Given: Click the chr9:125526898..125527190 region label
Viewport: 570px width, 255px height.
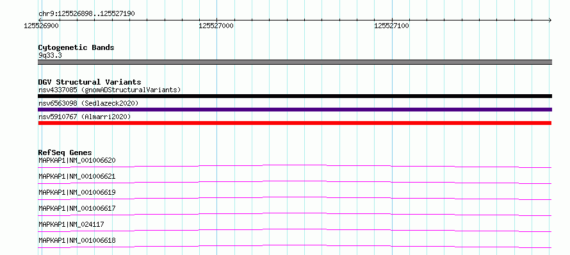Looking at the screenshot, I should pos(87,13).
